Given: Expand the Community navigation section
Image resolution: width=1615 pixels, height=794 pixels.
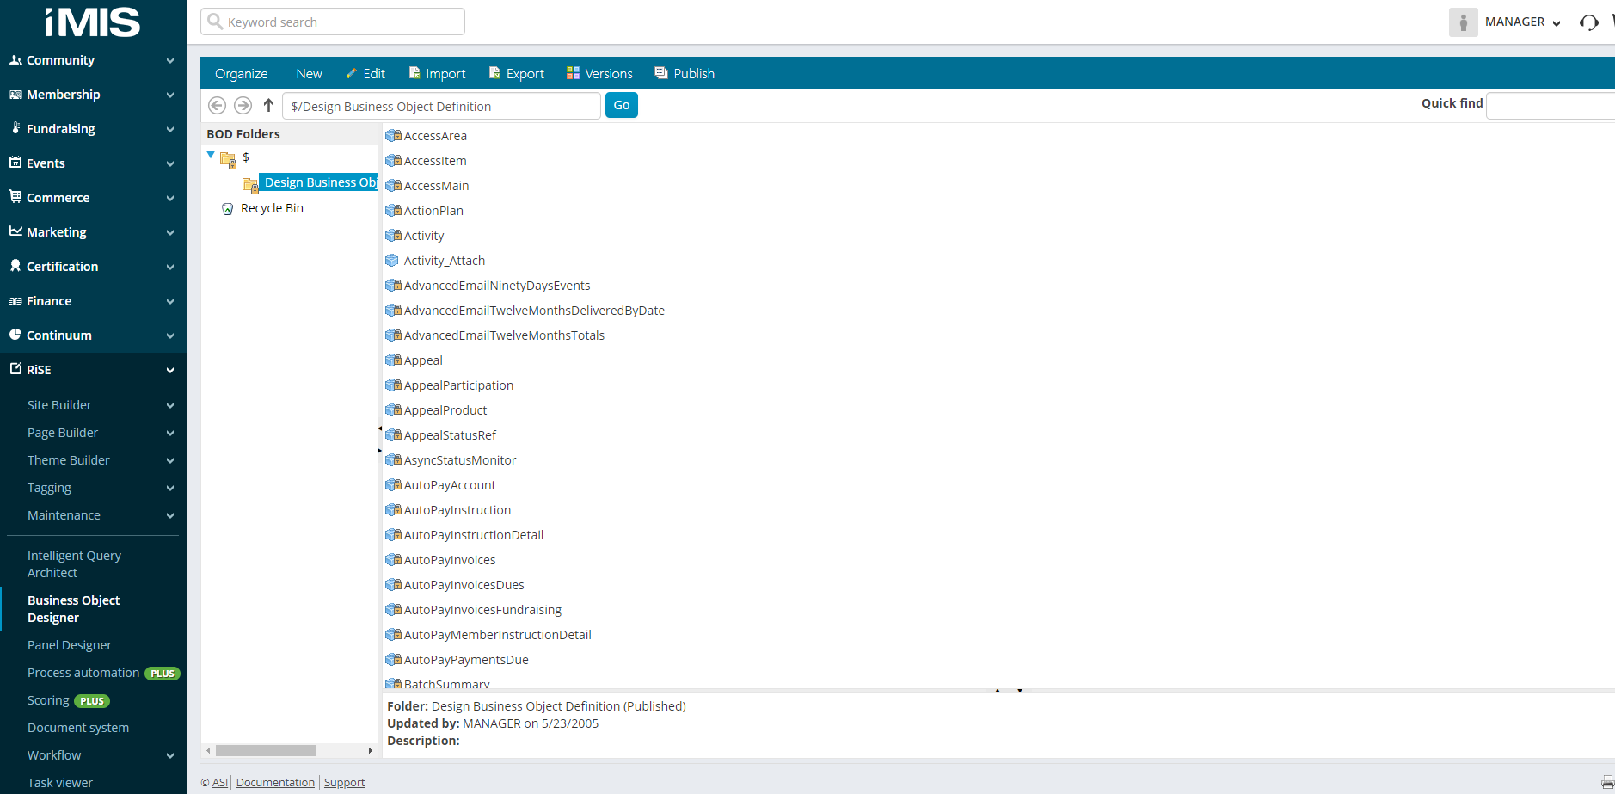Looking at the screenshot, I should click(x=169, y=60).
